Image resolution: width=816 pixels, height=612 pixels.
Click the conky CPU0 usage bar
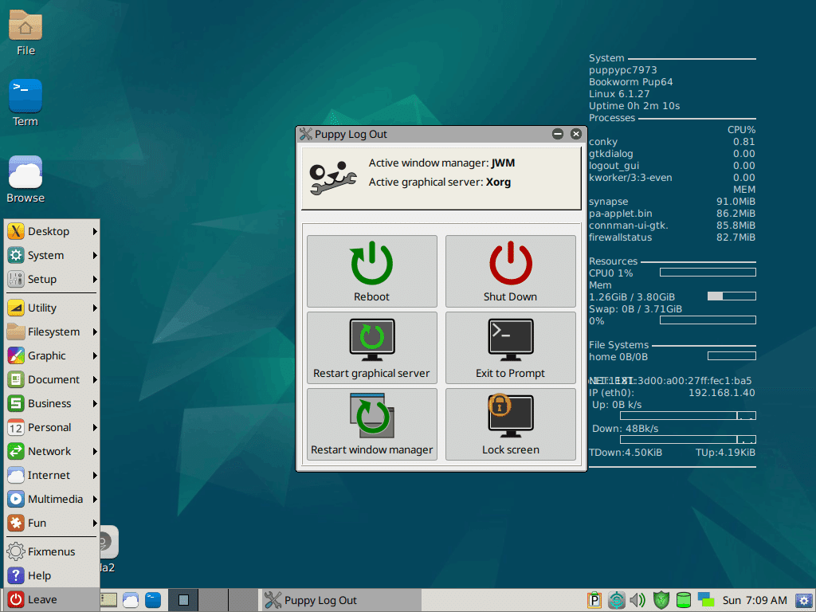pyautogui.click(x=708, y=273)
